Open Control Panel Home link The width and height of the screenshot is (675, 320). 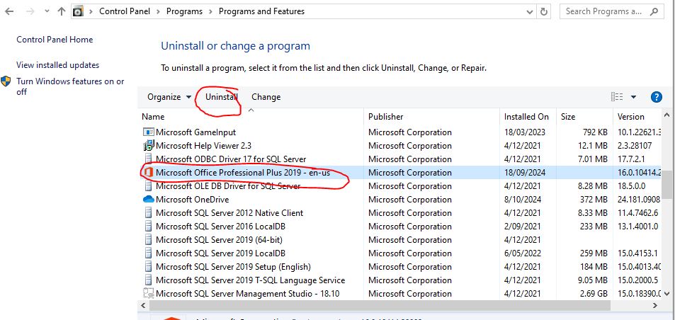[55, 40]
